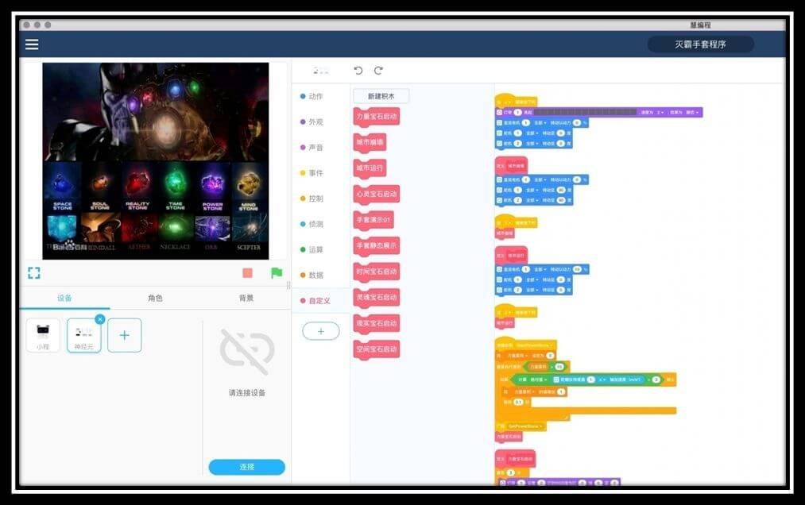Enter fullscreen stage mode

tap(34, 273)
